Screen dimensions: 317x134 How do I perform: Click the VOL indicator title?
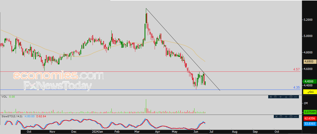click(x=4, y=97)
